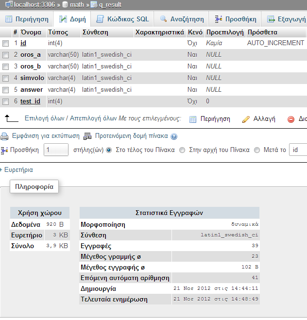
Task: Click the Δομή tab icon
Action: tap(63, 19)
